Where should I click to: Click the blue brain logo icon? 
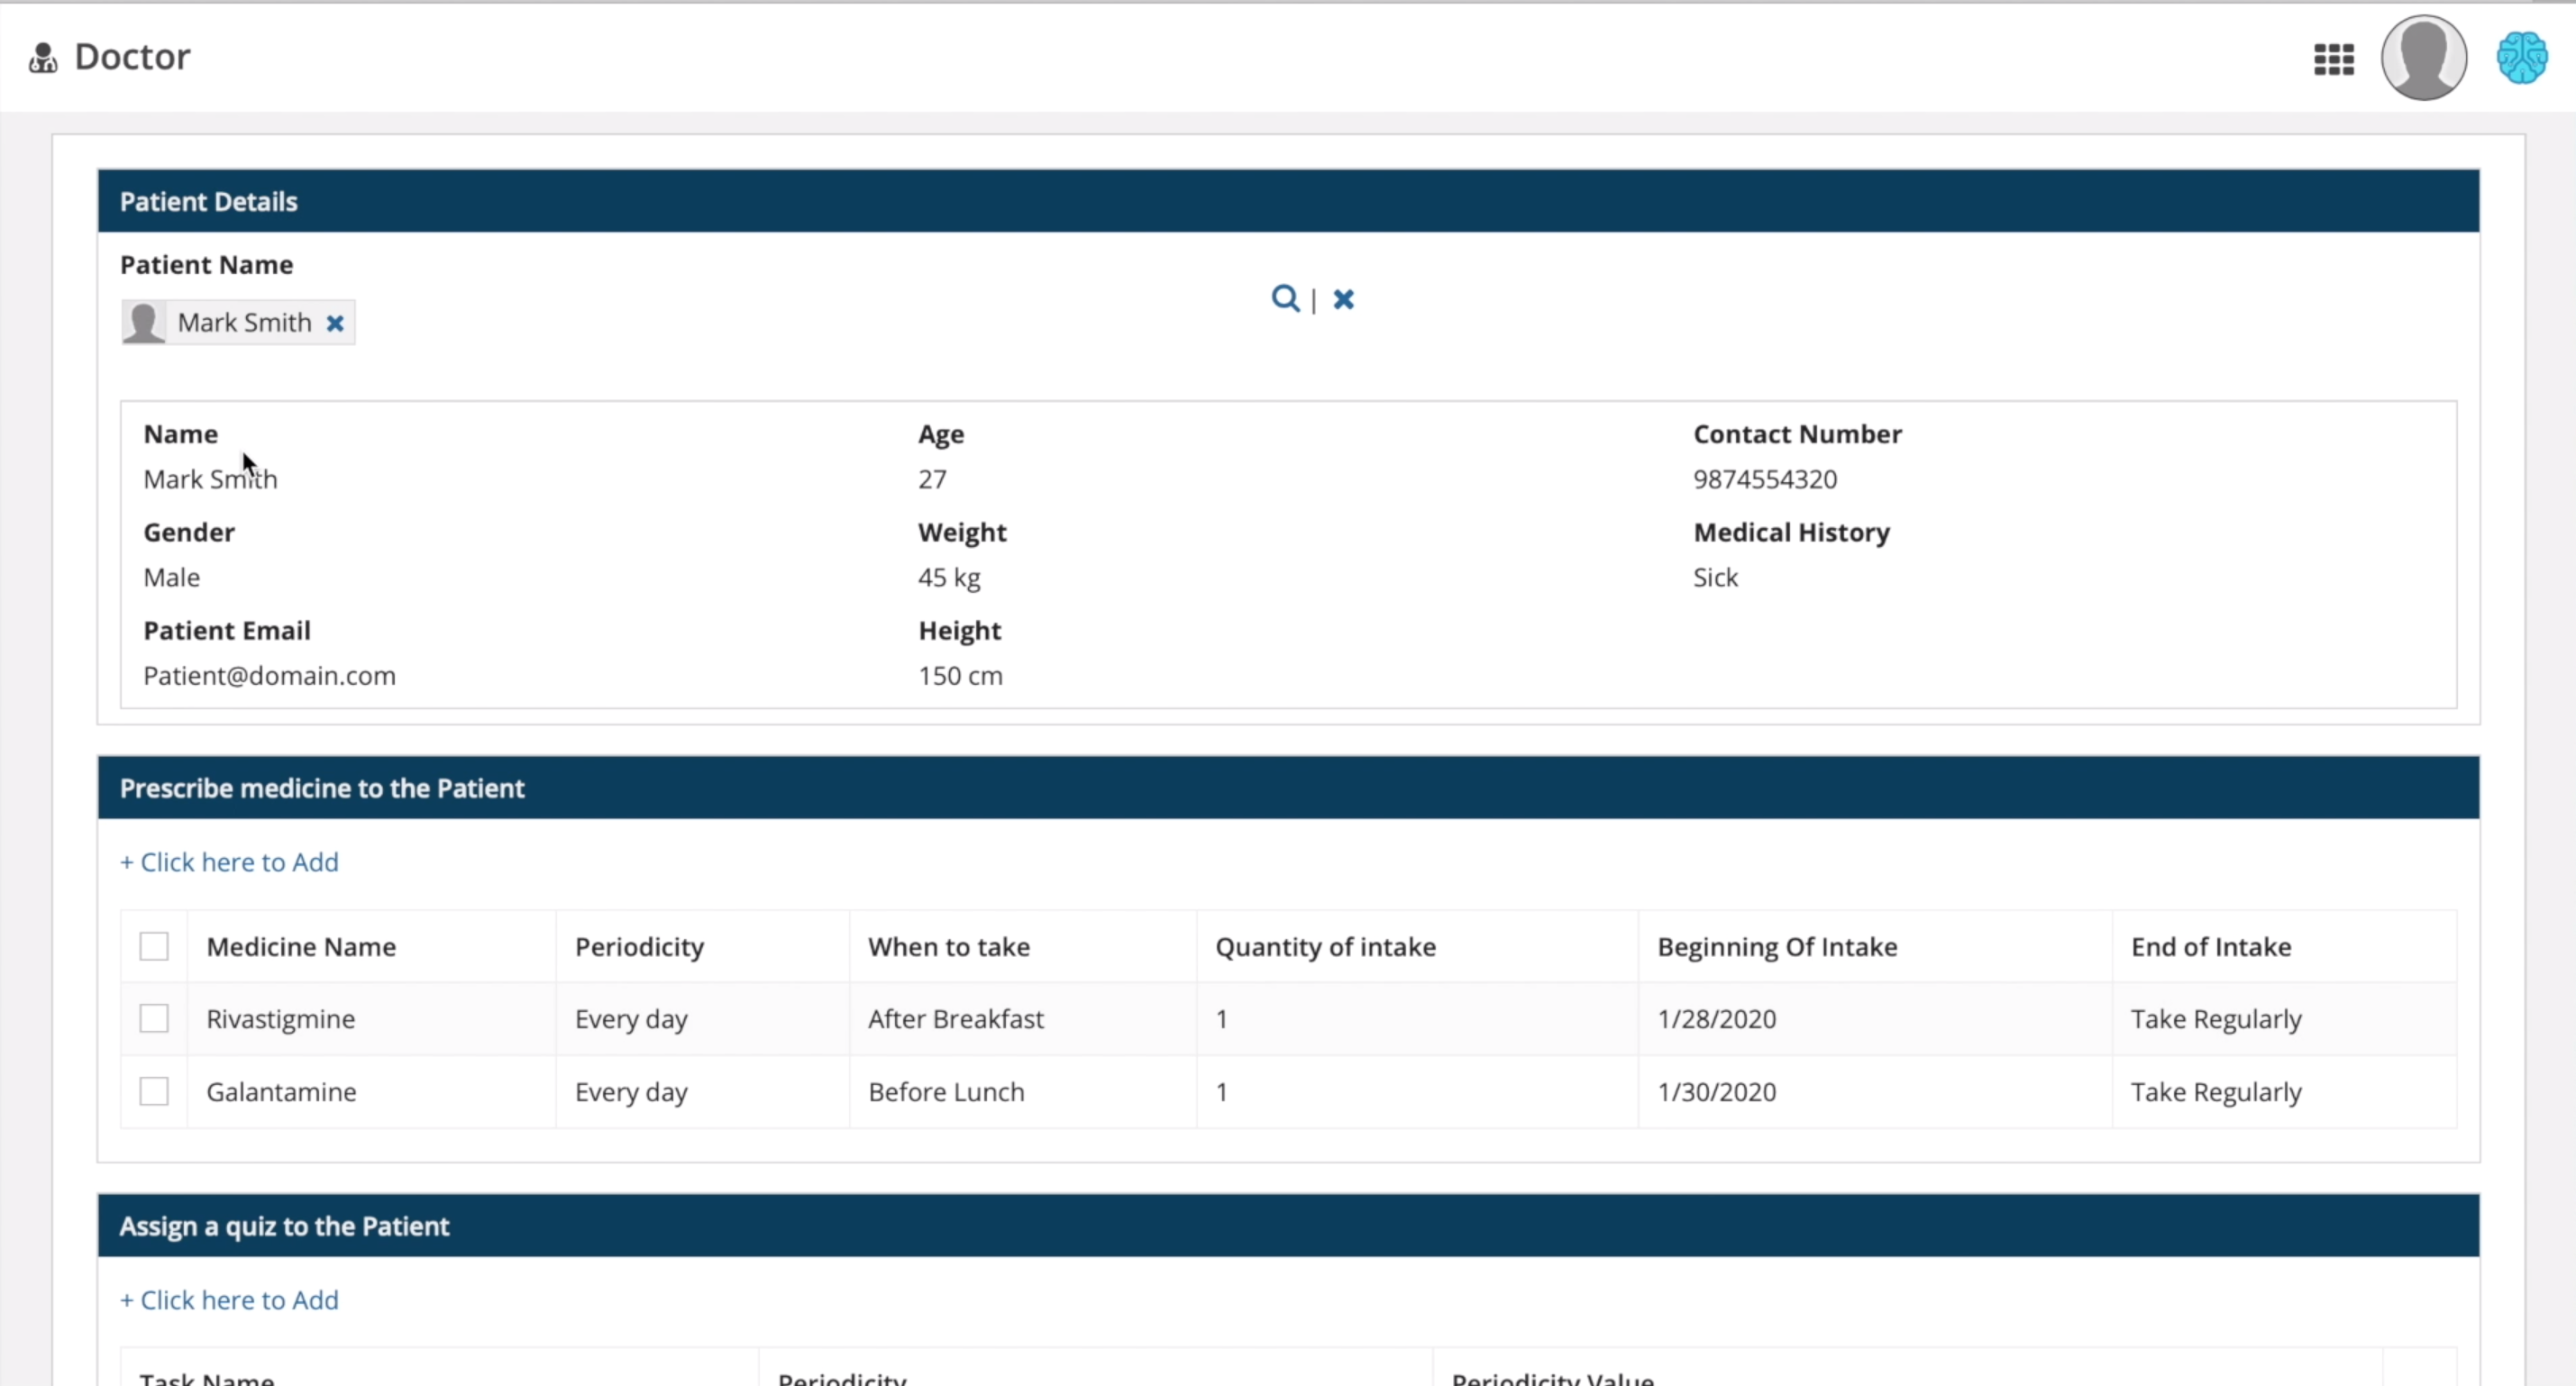click(2521, 58)
